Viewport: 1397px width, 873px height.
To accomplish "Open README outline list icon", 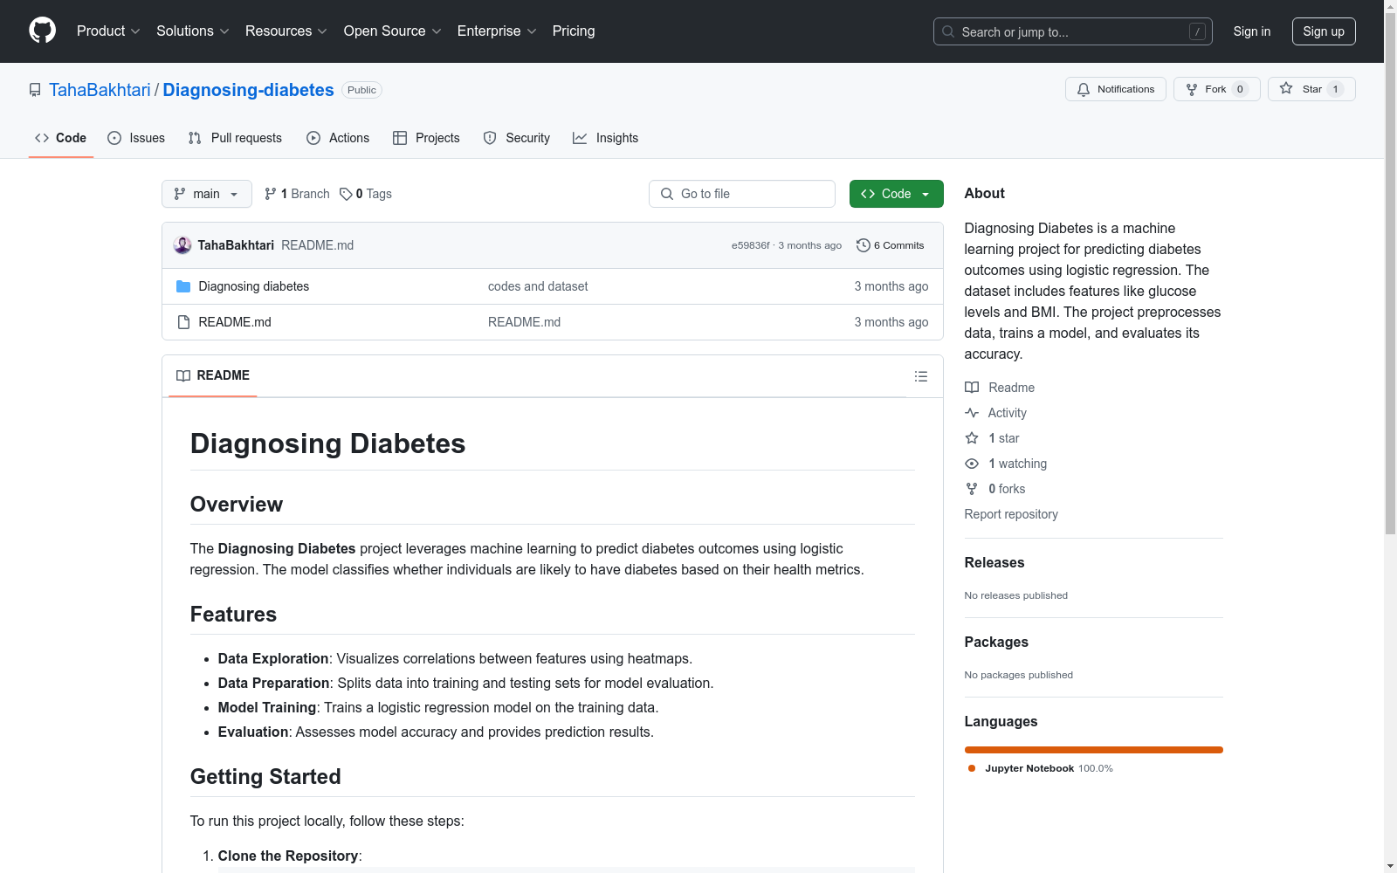I will click(920, 376).
